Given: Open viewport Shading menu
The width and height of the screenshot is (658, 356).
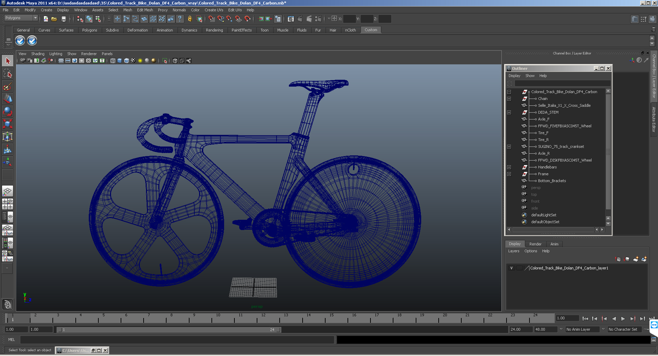Looking at the screenshot, I should coord(38,54).
